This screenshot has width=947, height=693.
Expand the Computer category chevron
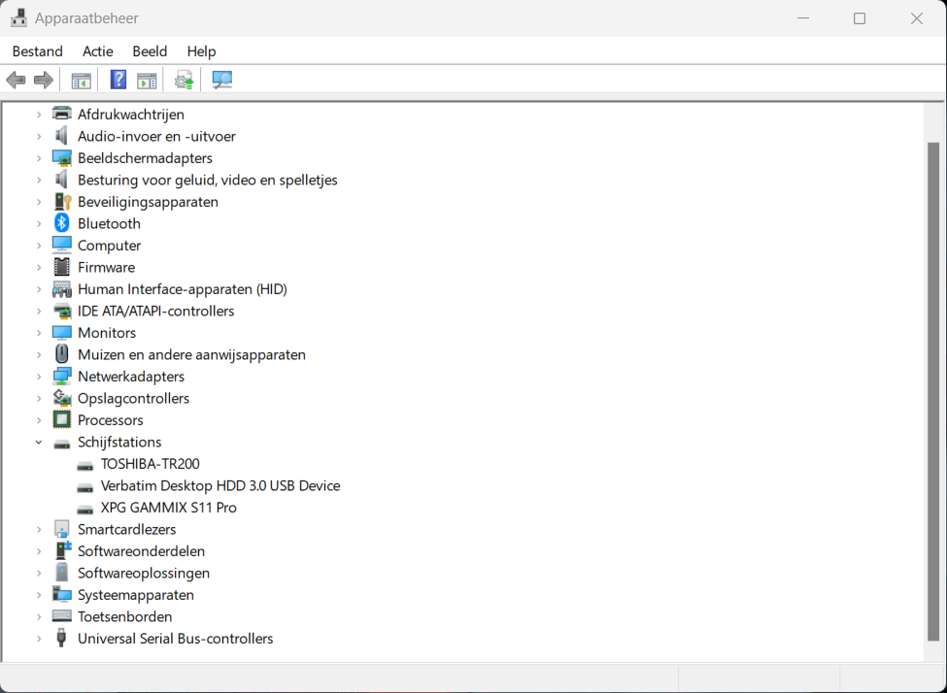[x=39, y=246]
